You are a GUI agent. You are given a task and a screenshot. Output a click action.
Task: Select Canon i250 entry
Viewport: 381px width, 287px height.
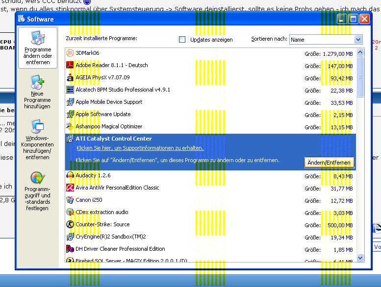pos(210,200)
